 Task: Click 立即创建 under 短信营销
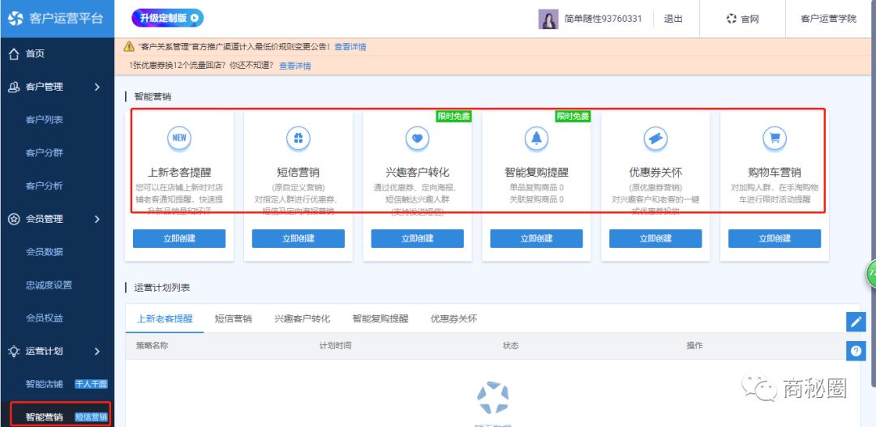coord(298,238)
